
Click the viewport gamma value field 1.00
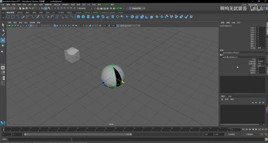(x=113, y=25)
